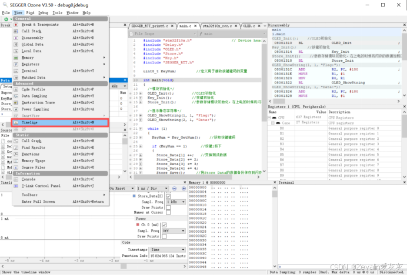This screenshot has height=275, width=407.
Task: Collapse the Core registers tree node
Action: tap(273, 123)
